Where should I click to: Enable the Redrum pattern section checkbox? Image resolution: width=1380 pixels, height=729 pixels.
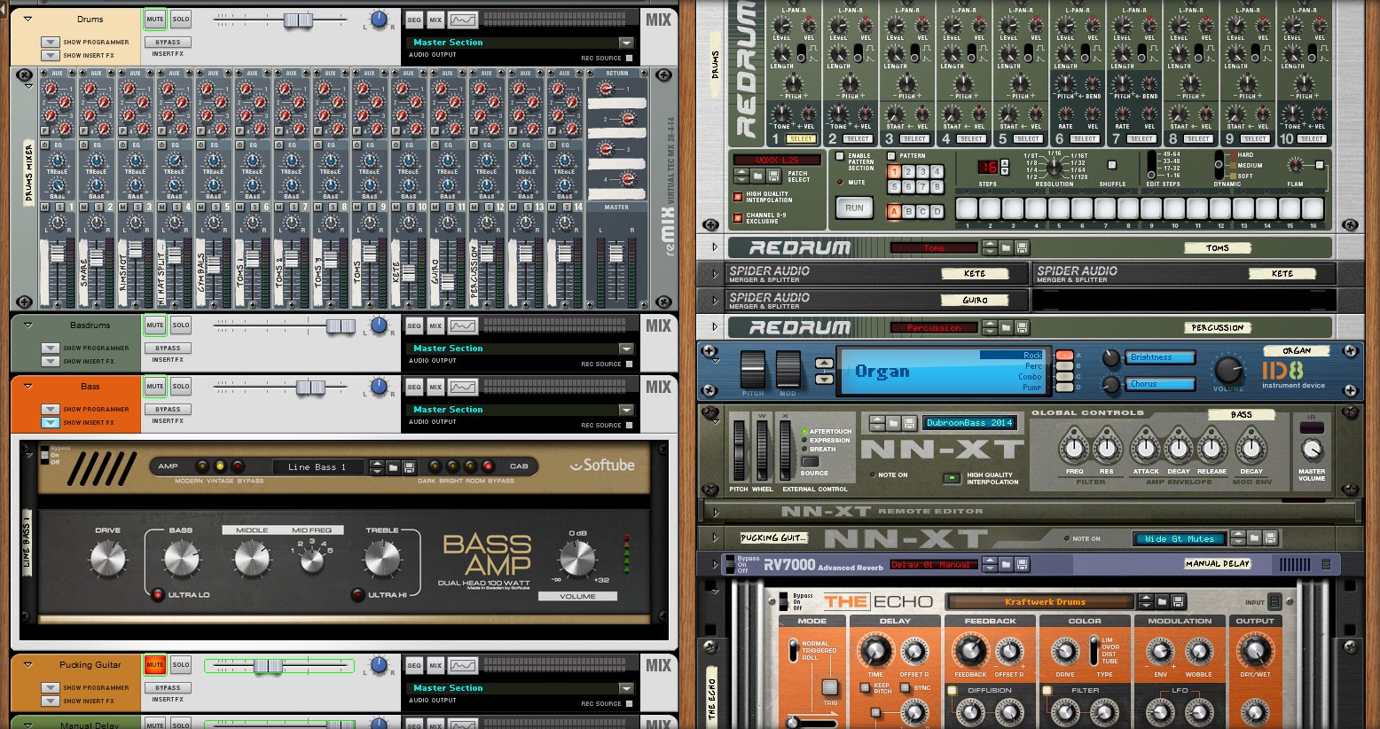click(x=840, y=157)
